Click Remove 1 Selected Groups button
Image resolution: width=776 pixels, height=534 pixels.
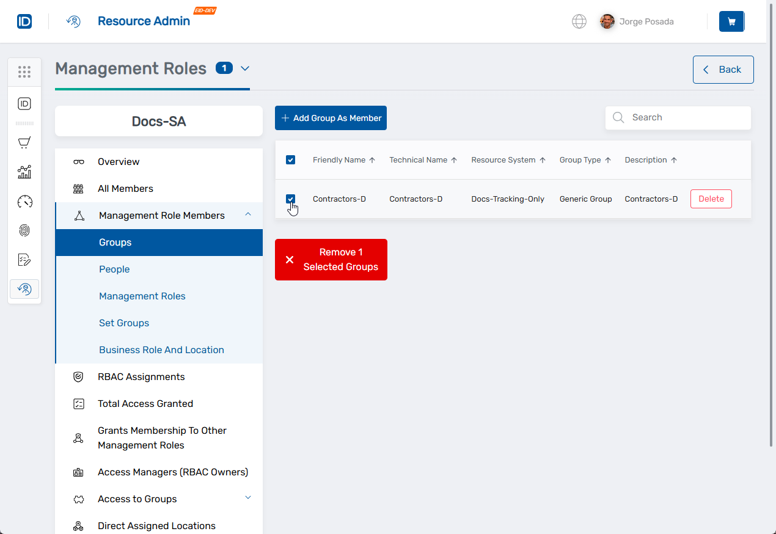point(331,260)
